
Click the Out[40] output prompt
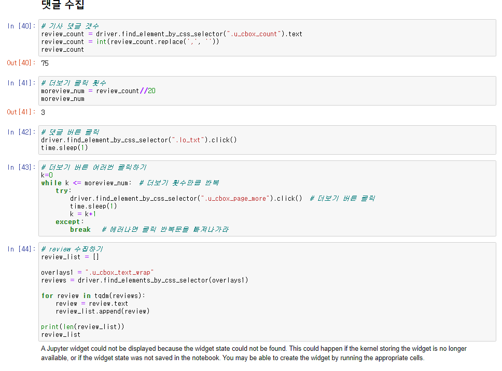(x=21, y=63)
